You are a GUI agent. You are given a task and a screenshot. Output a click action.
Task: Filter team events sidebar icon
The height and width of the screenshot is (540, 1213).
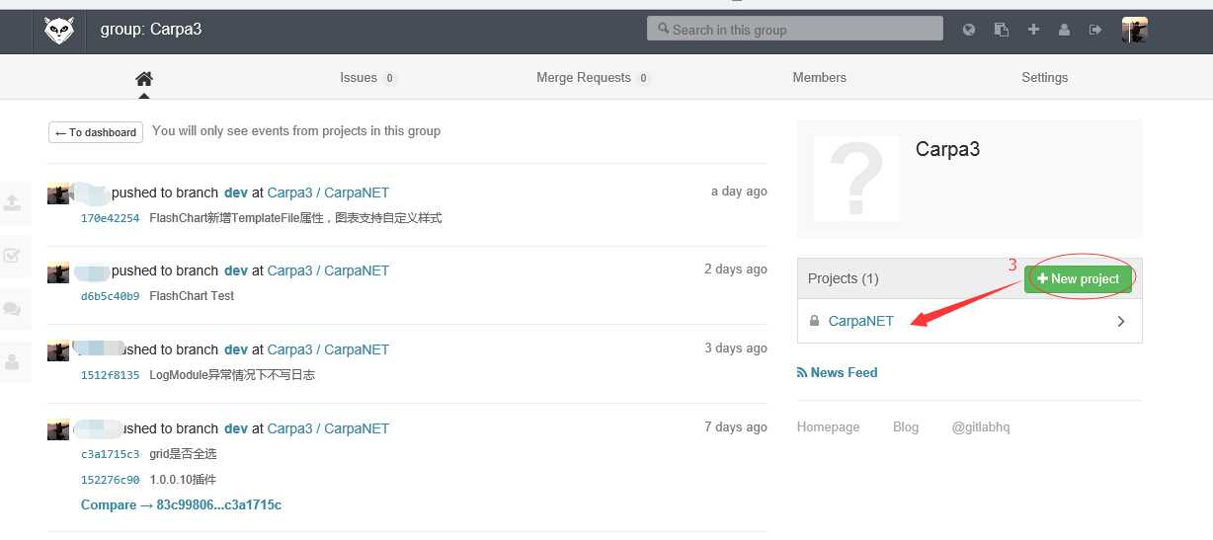[x=12, y=362]
